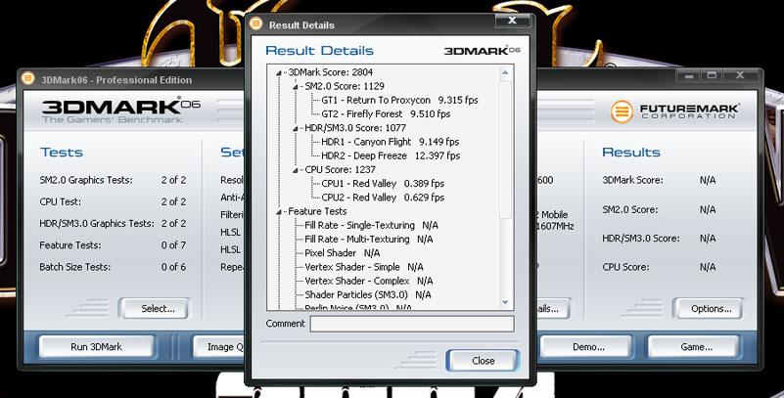Select CPU1 - Red Valley row

[x=383, y=183]
